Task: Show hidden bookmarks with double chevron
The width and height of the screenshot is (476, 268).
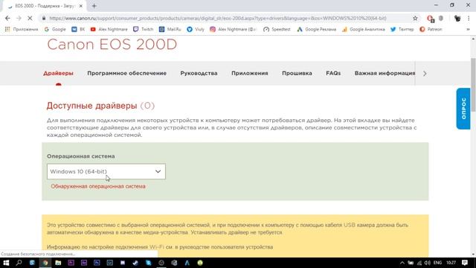Action: coord(468,29)
